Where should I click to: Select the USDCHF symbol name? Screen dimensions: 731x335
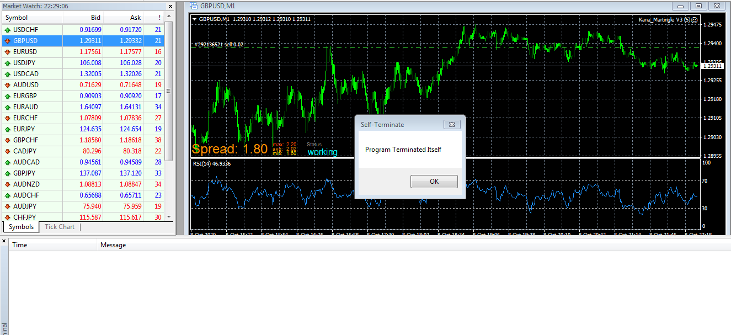[x=25, y=30]
